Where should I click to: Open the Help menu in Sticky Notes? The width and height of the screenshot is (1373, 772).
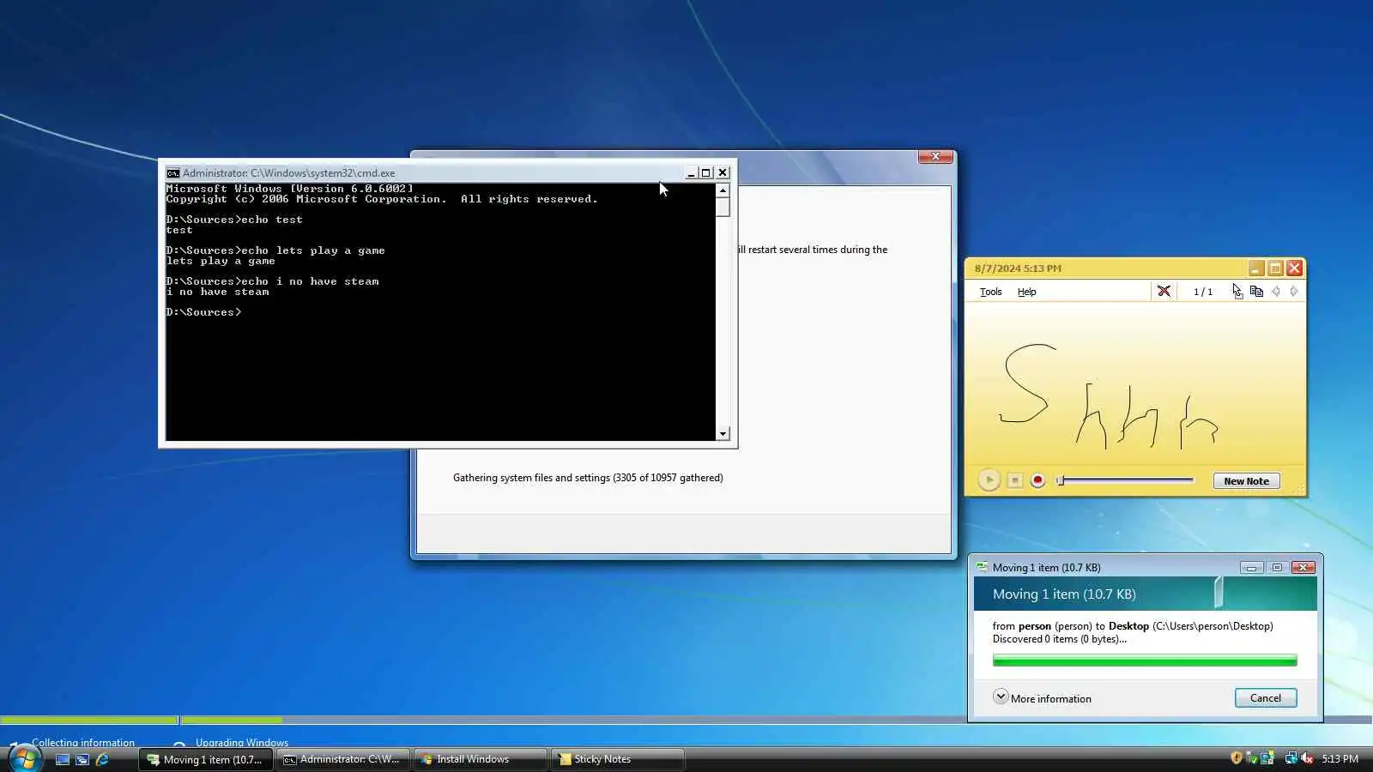click(x=1026, y=292)
